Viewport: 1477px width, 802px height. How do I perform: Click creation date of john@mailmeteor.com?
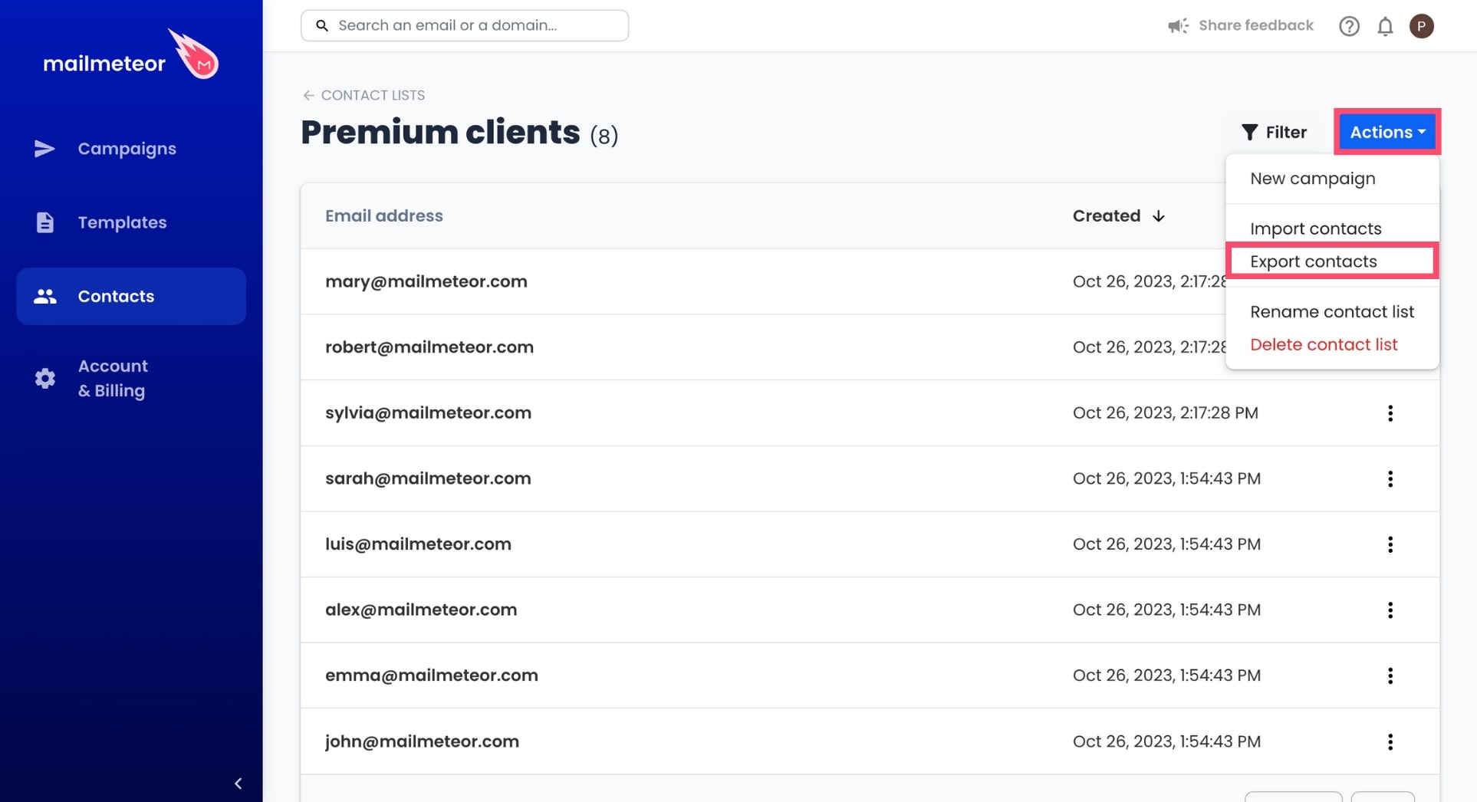click(x=1166, y=741)
